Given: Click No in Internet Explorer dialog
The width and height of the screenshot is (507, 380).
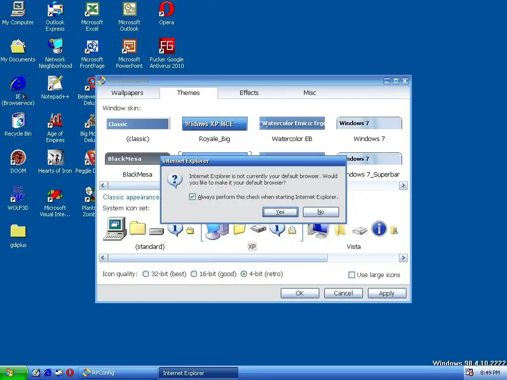Looking at the screenshot, I should coord(321,212).
